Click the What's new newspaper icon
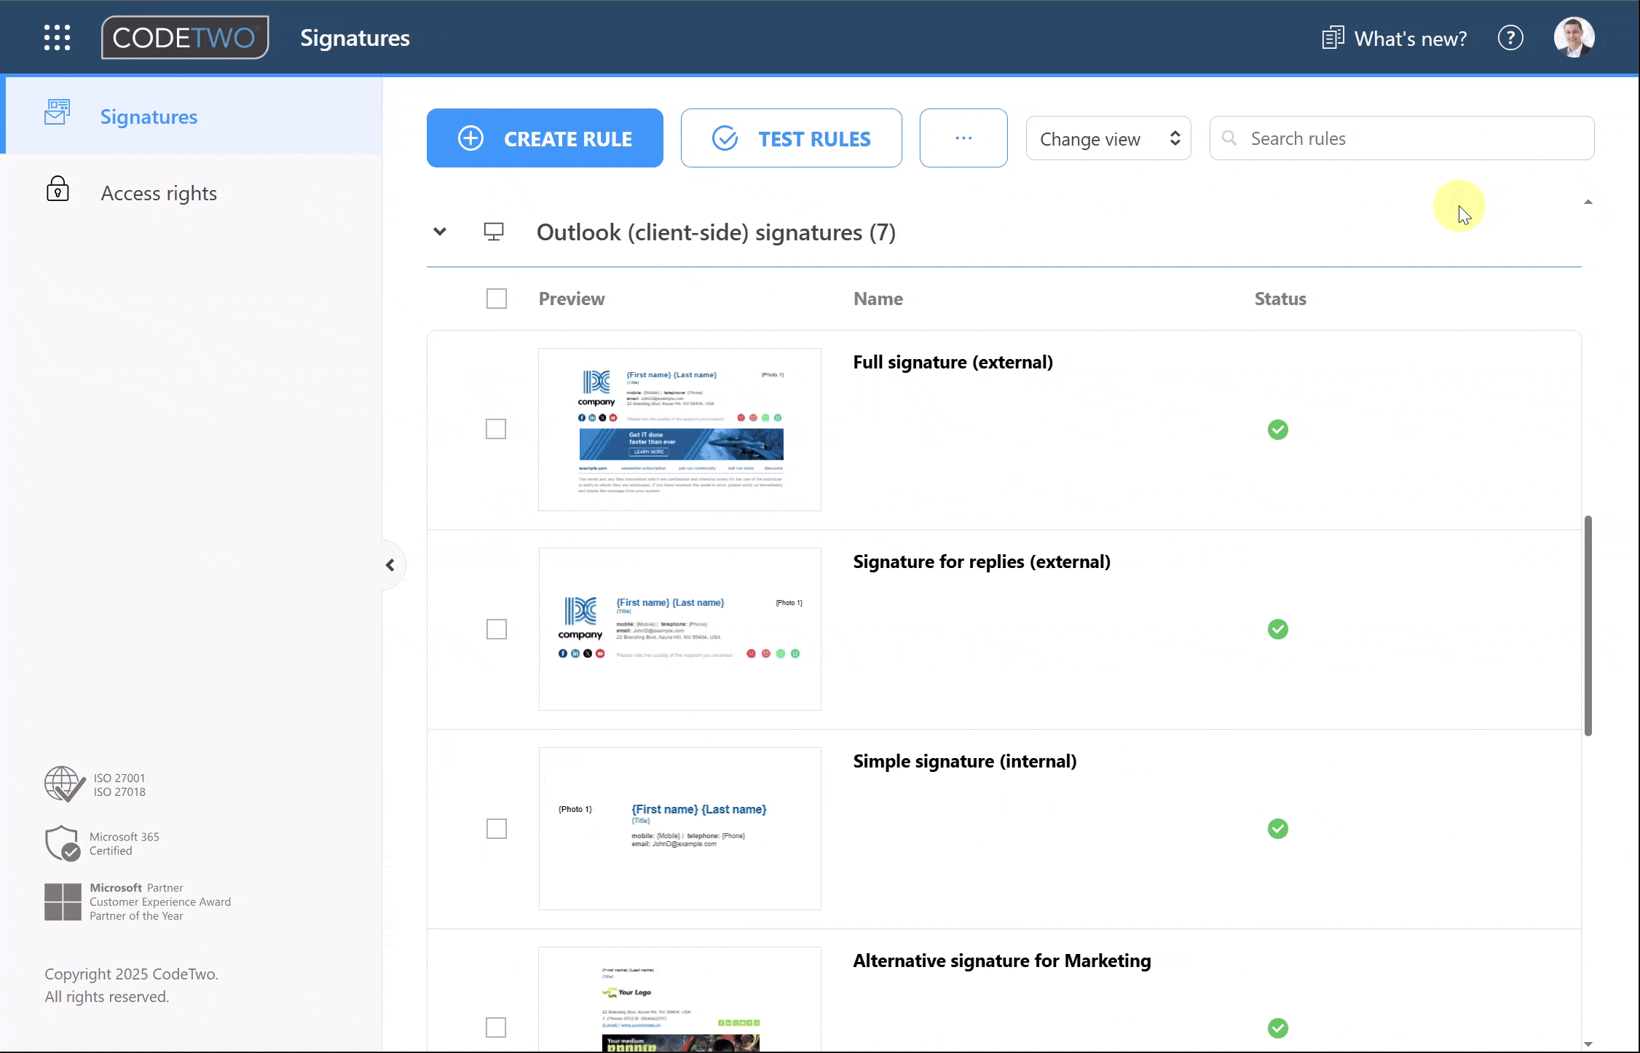This screenshot has height=1053, width=1640. pyautogui.click(x=1333, y=38)
